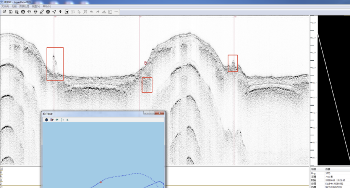Click the save disk icon
The image size is (350, 188).
[11, 12]
